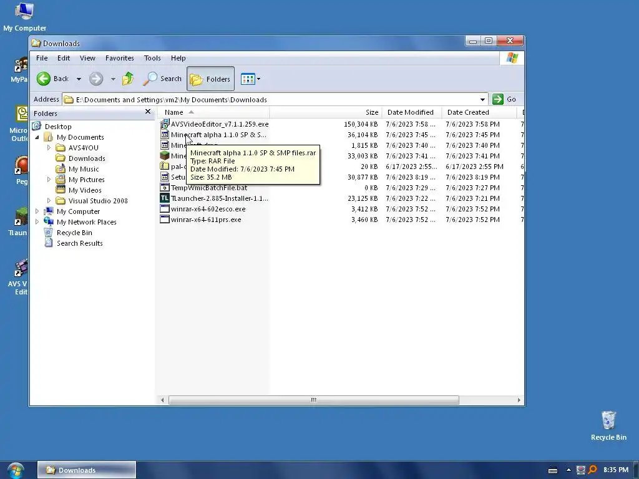The image size is (639, 479).
Task: Open the Edit menu
Action: pyautogui.click(x=64, y=58)
